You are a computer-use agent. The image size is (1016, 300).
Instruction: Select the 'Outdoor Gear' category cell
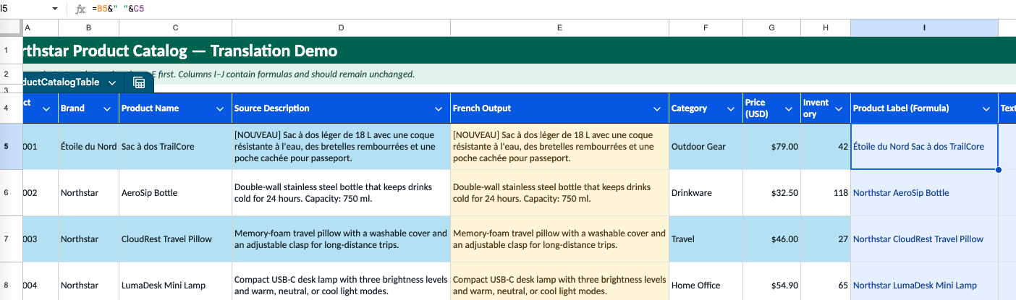pos(706,147)
